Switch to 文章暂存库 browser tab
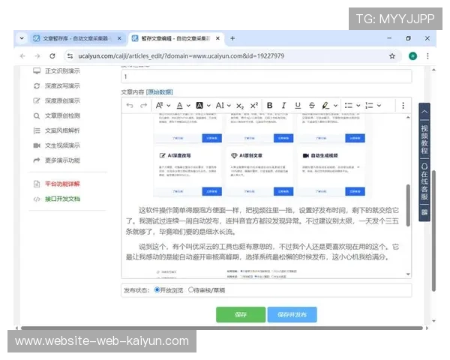The width and height of the screenshot is (450, 360). (75, 38)
